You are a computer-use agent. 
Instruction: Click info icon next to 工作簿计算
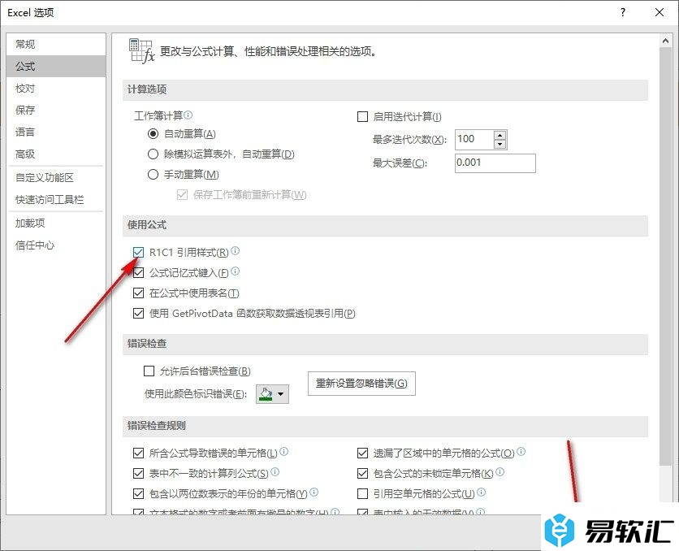tap(188, 115)
